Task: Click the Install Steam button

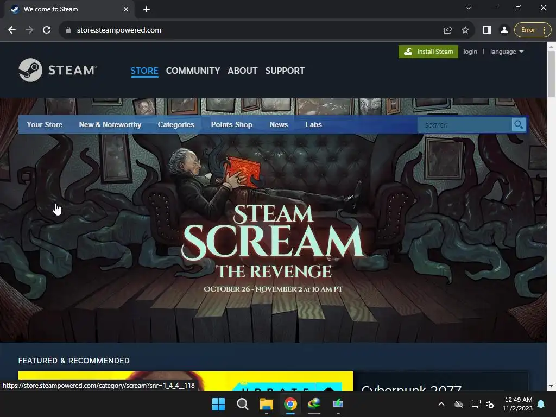Action: 428,52
